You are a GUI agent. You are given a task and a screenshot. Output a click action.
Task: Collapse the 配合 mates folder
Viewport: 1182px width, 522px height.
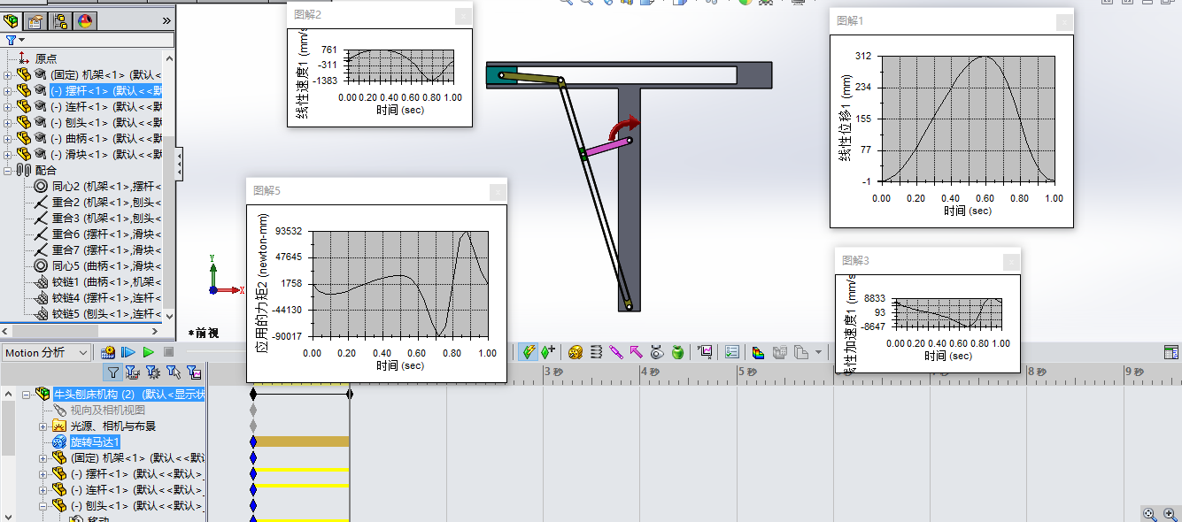7,170
